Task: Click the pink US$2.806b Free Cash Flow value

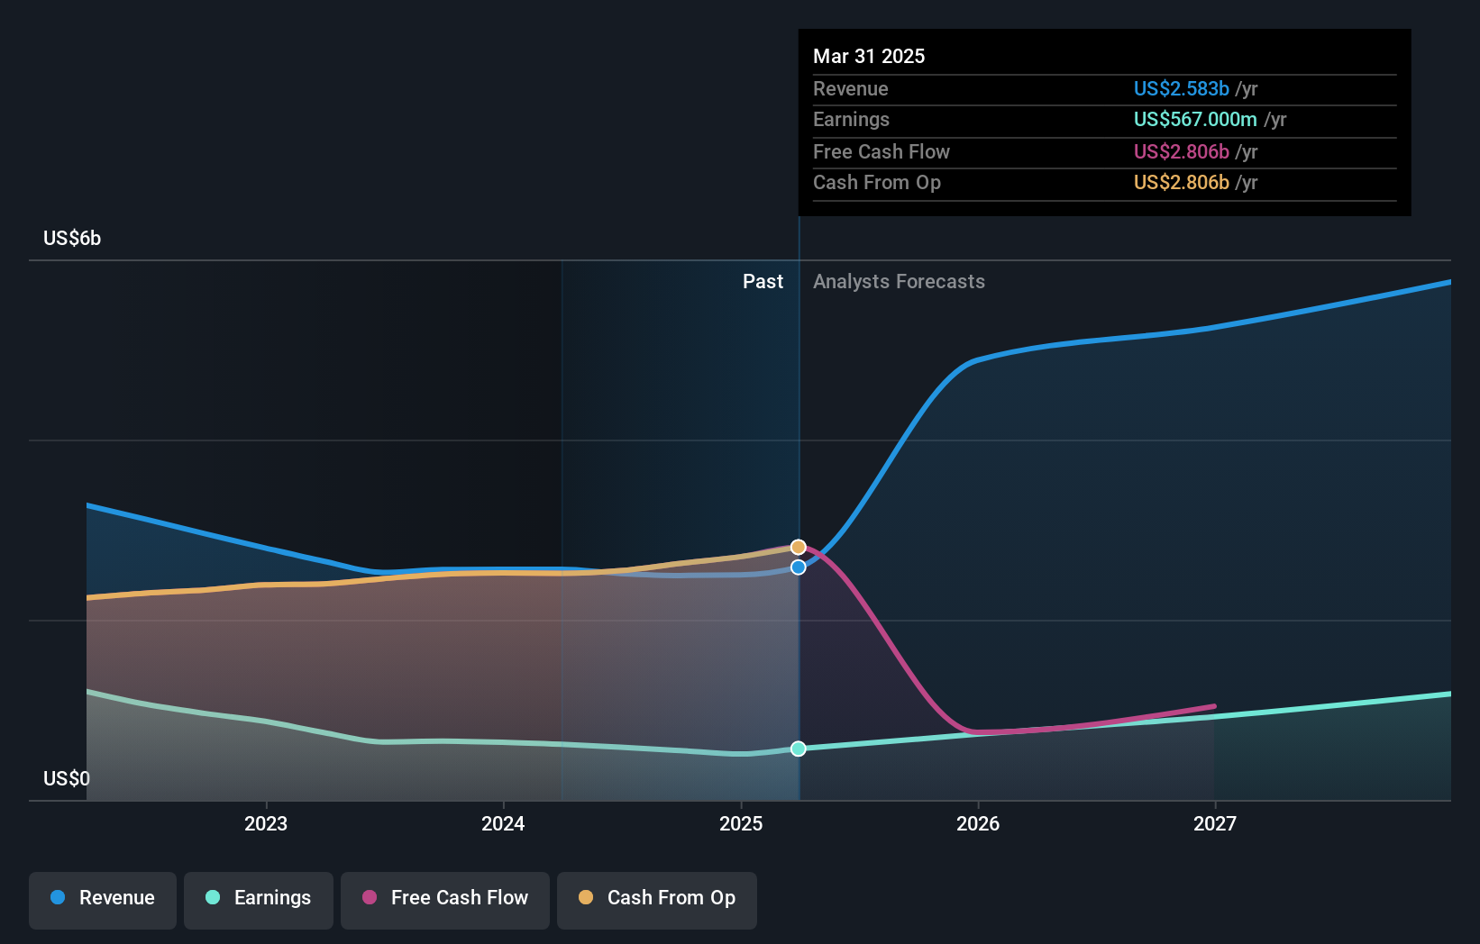Action: point(1182,152)
